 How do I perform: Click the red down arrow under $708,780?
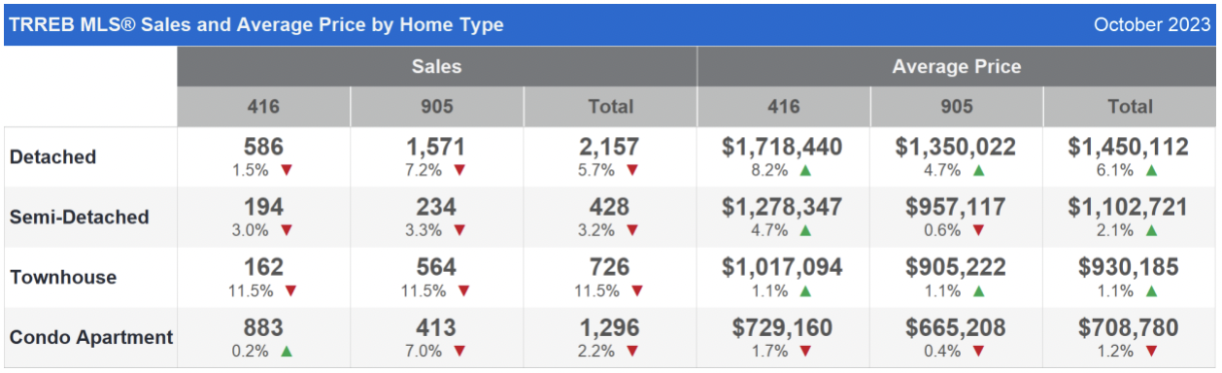(x=1151, y=351)
